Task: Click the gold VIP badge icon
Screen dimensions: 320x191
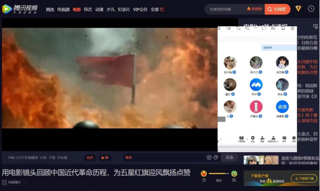Action: point(298,9)
